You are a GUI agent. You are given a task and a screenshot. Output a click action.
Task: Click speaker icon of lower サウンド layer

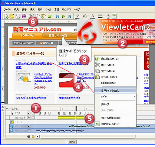[12, 131]
